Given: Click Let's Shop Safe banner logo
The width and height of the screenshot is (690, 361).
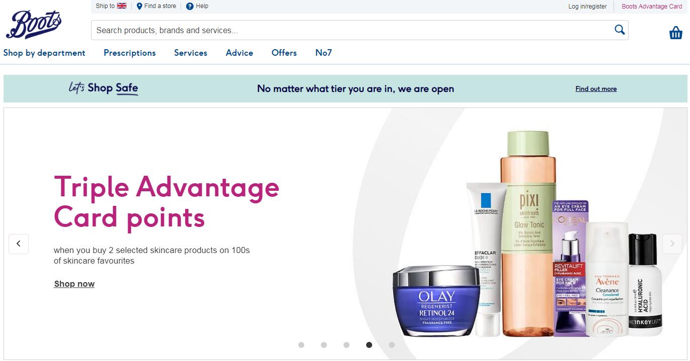Looking at the screenshot, I should (x=103, y=88).
